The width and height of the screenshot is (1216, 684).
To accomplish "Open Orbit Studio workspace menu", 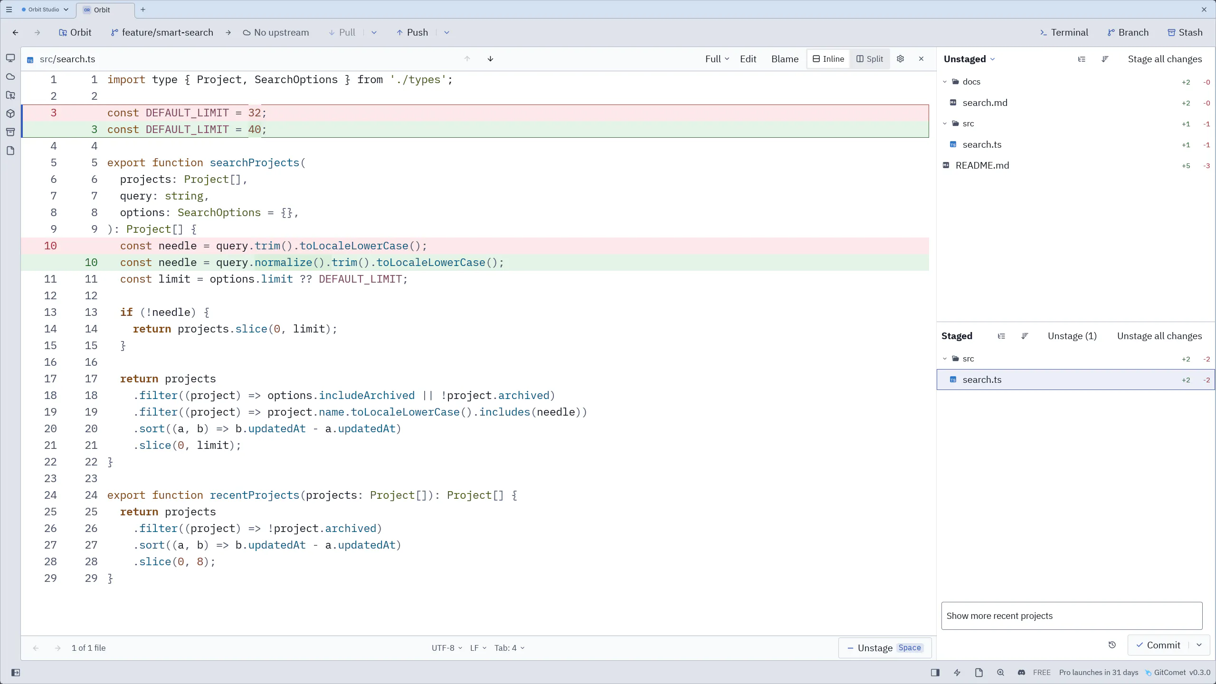I will point(45,9).
